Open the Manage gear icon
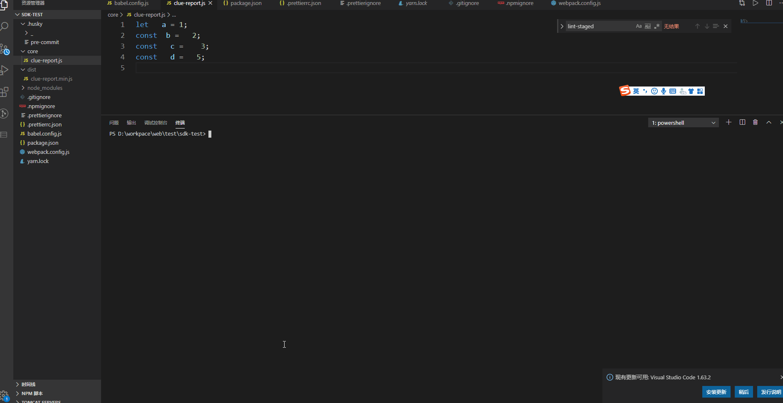783x403 pixels. pyautogui.click(x=4, y=396)
